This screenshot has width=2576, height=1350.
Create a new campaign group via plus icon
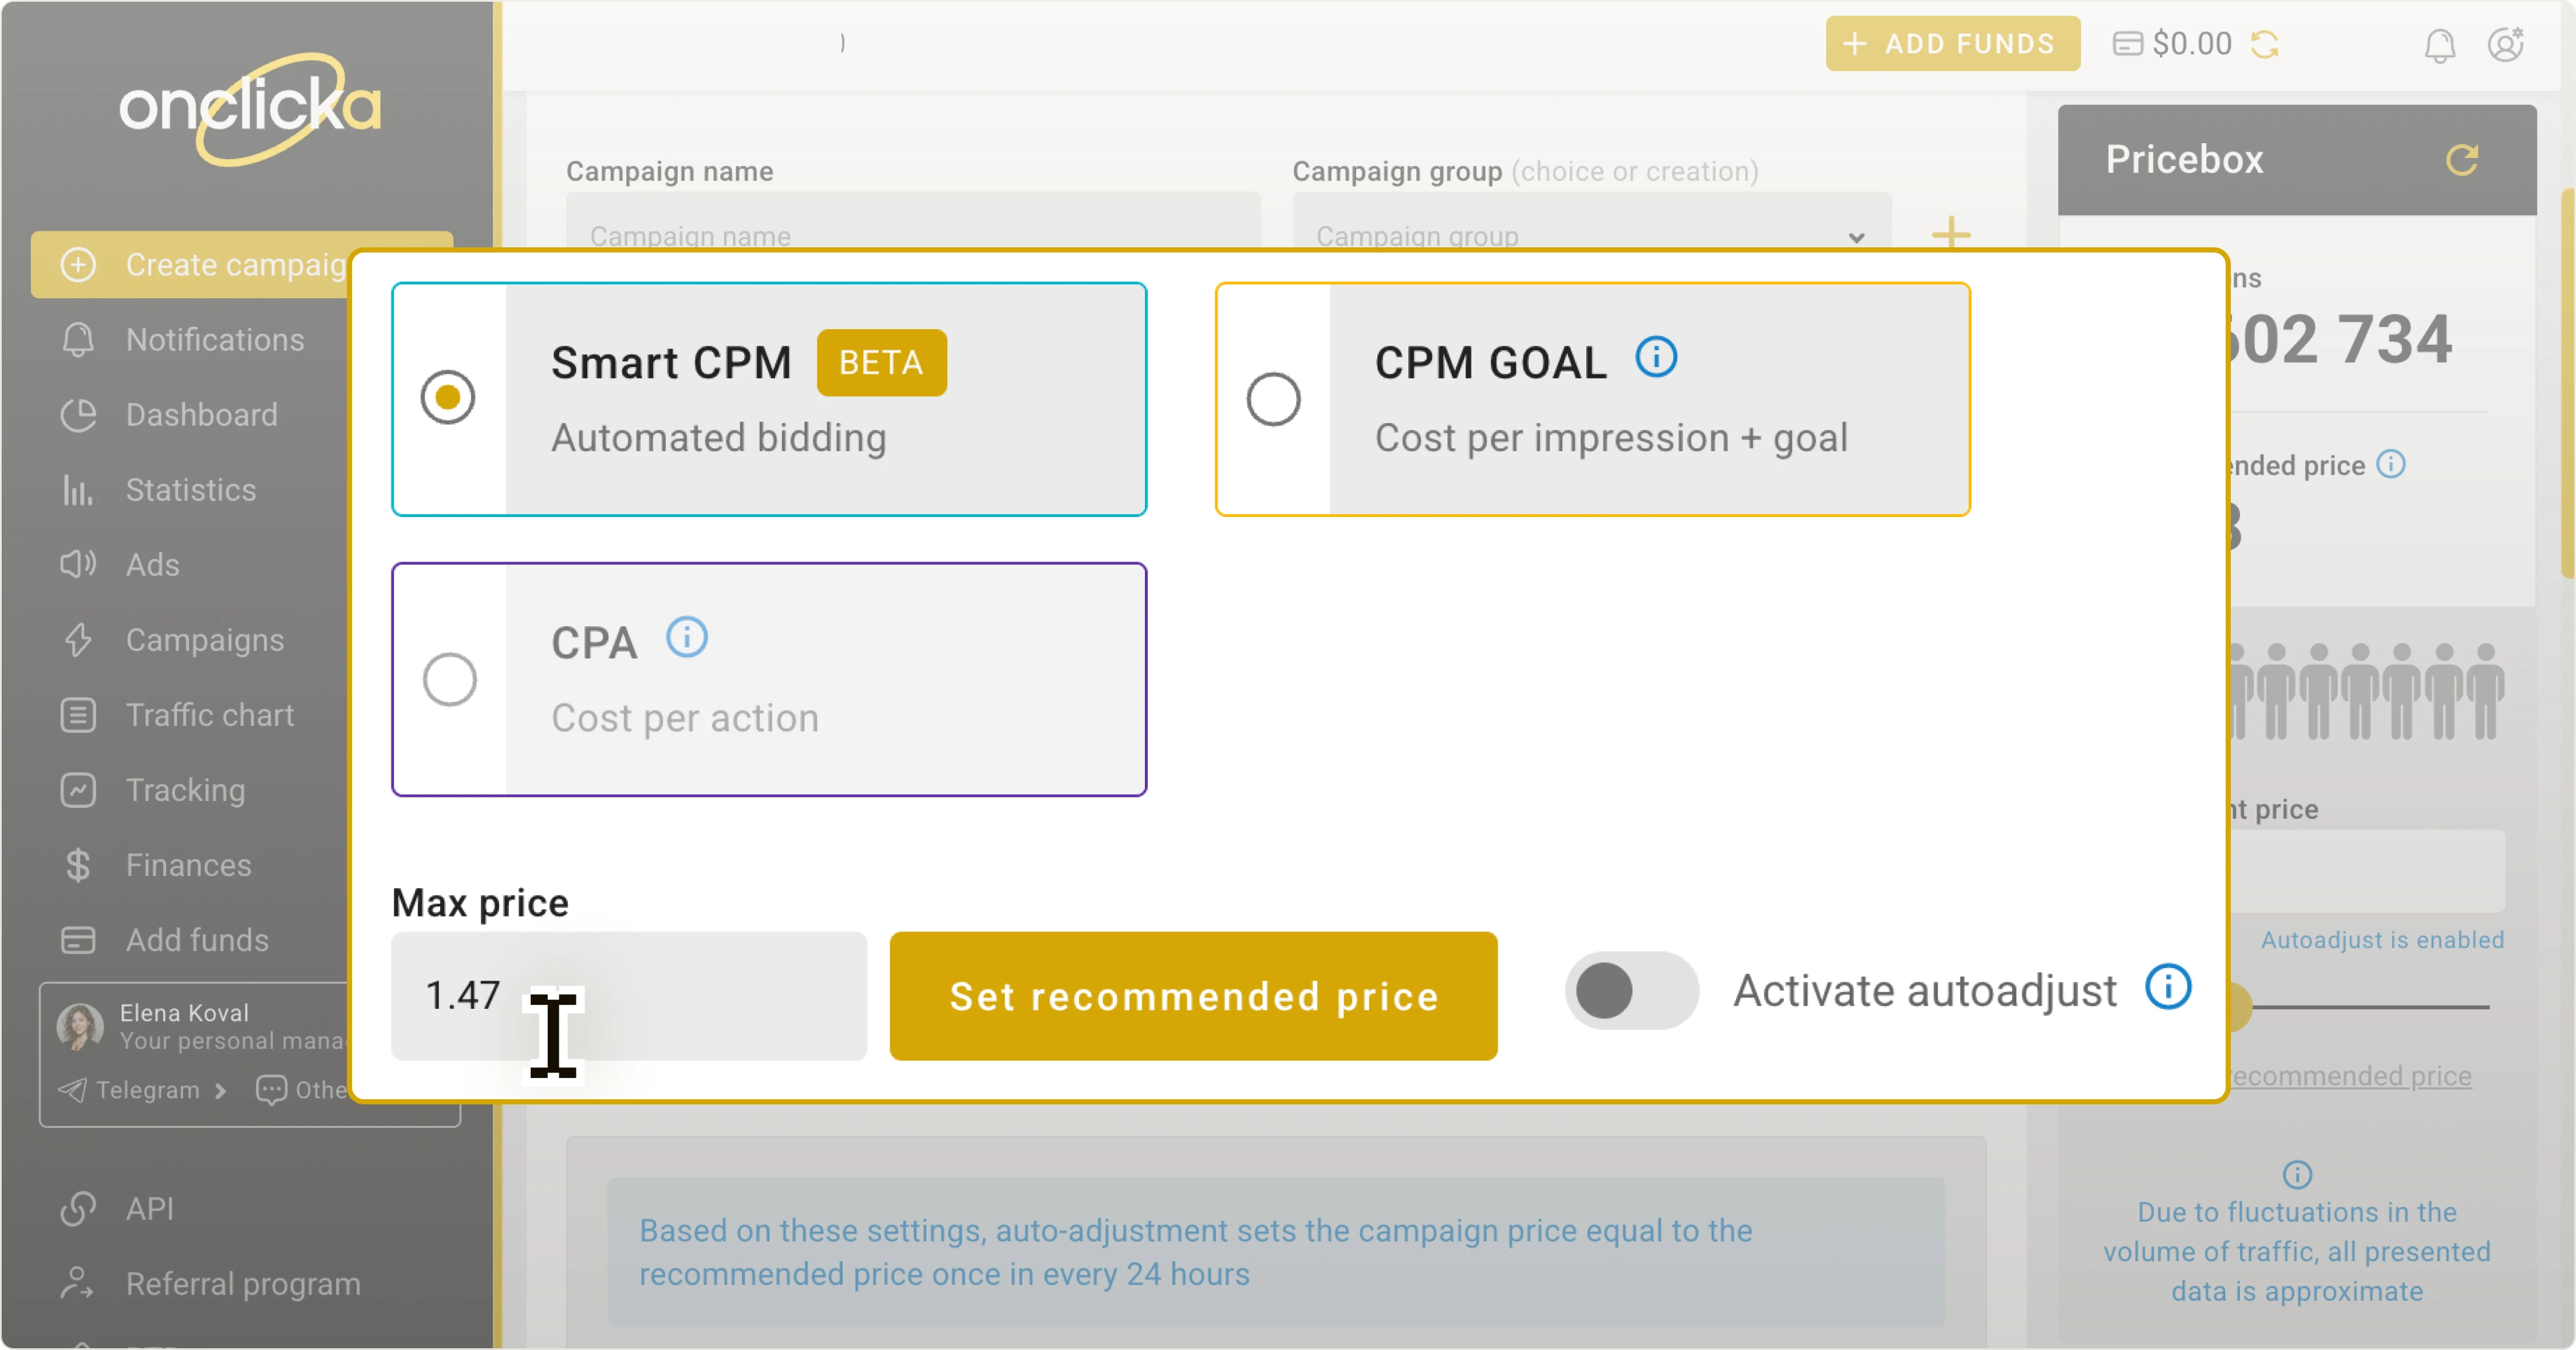(x=1951, y=234)
